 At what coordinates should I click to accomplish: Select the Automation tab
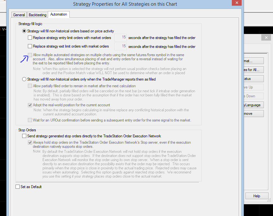[x=59, y=14]
